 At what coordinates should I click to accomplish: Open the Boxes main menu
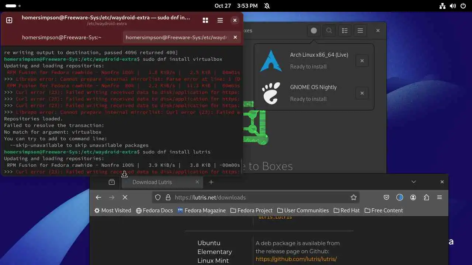click(360, 31)
